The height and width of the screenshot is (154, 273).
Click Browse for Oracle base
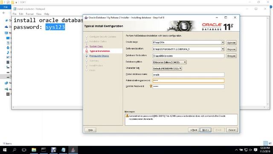click(231, 43)
